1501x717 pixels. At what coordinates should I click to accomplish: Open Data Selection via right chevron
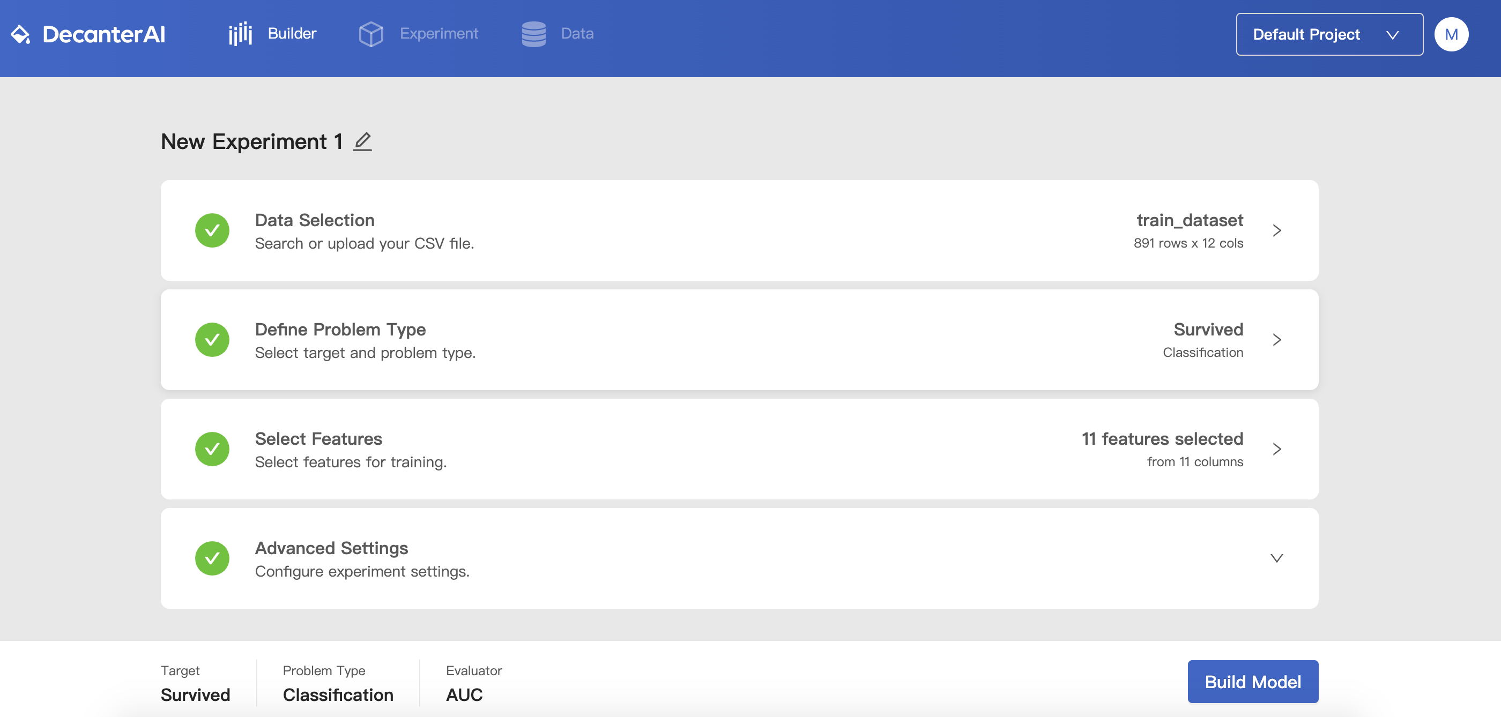1277,230
